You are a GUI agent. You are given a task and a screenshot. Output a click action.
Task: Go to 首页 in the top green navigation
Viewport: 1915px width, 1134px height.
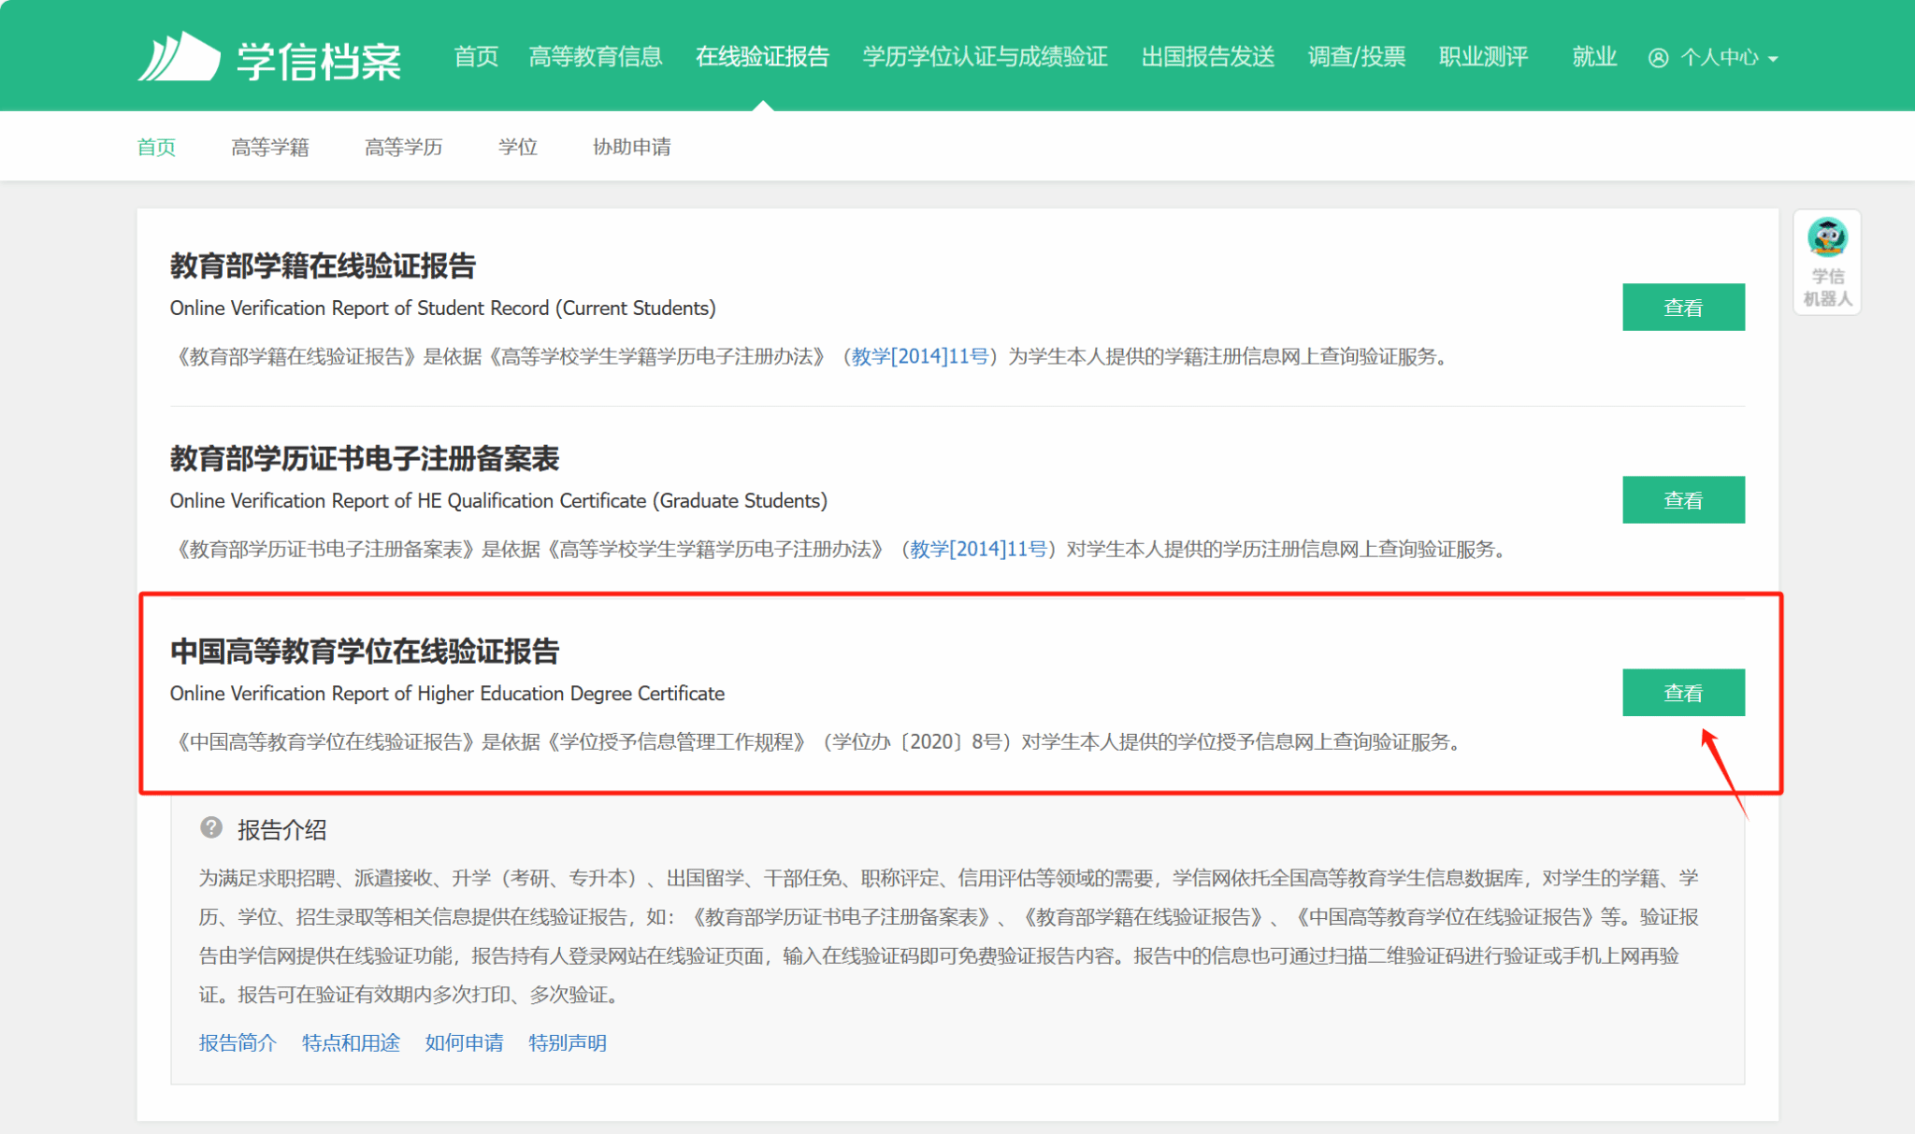(476, 57)
